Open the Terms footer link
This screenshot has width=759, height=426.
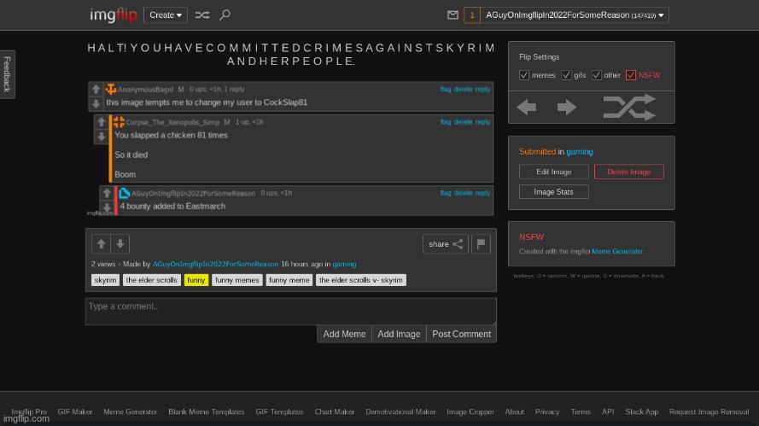(x=581, y=412)
